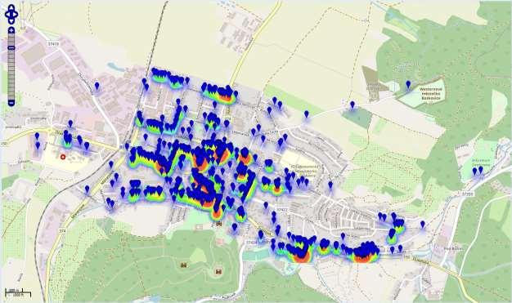512x303 pixels.
Task: Click the Westernové městečko Boskovice label
Action: tap(431, 93)
